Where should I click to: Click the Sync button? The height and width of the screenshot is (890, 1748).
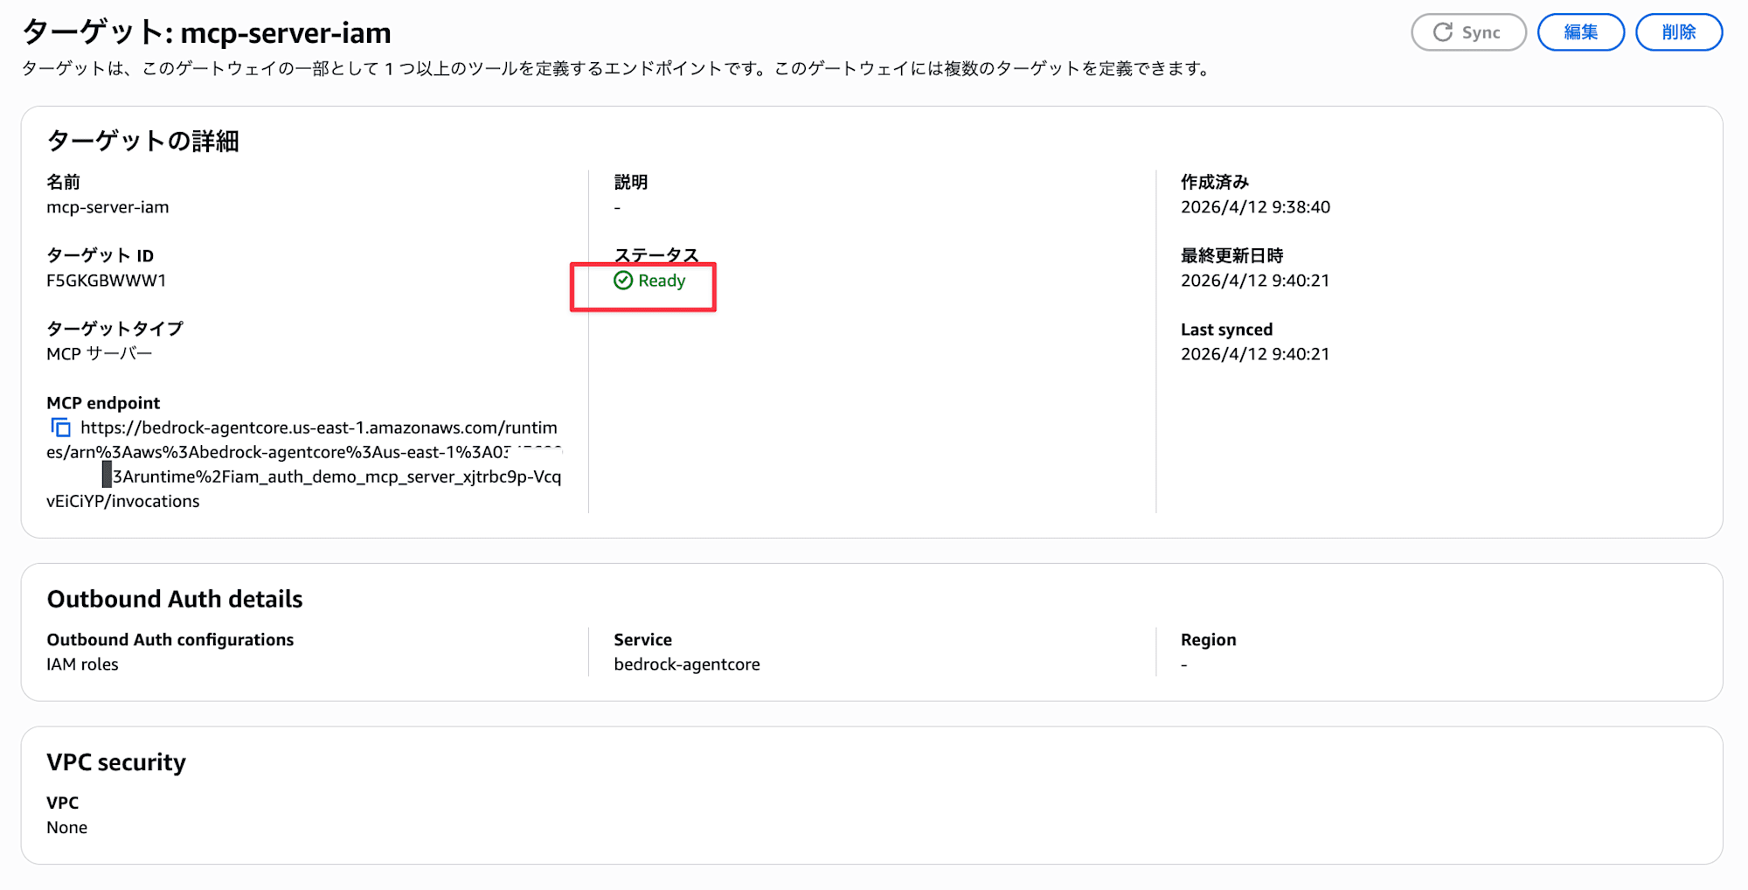[x=1468, y=32]
